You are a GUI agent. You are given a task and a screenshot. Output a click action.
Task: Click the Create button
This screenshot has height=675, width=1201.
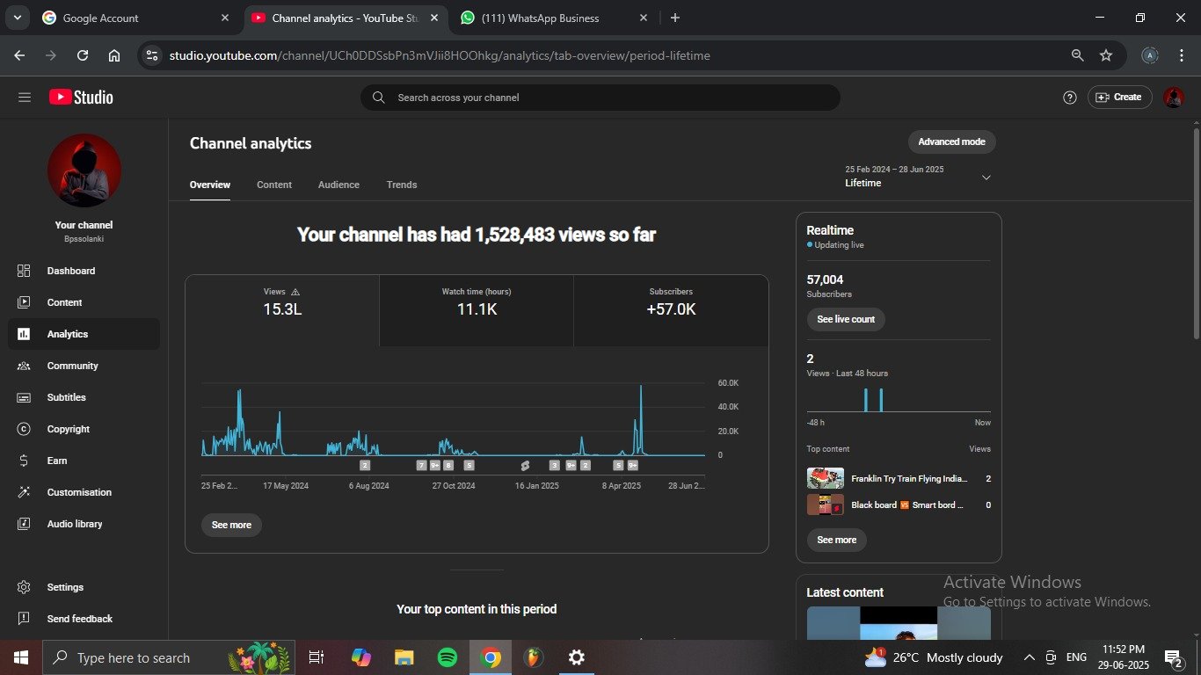1119,98
